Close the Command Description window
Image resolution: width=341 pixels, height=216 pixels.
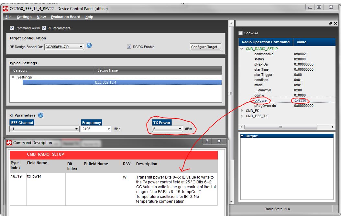(219, 141)
